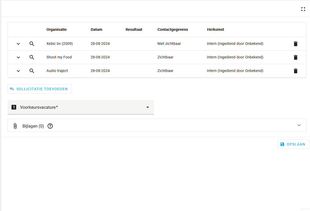Click the trash icon for Shoot my Food

(x=296, y=57)
